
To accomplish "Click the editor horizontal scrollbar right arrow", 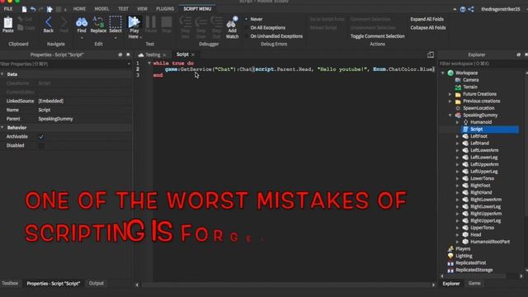I will 433,285.
